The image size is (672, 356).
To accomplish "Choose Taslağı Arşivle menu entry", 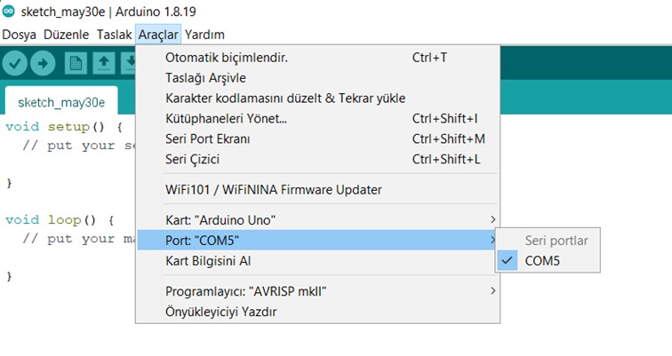I will [317, 78].
